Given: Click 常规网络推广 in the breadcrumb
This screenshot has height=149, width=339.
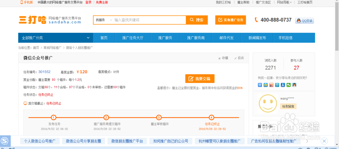Looking at the screenshot, I should [53, 48].
